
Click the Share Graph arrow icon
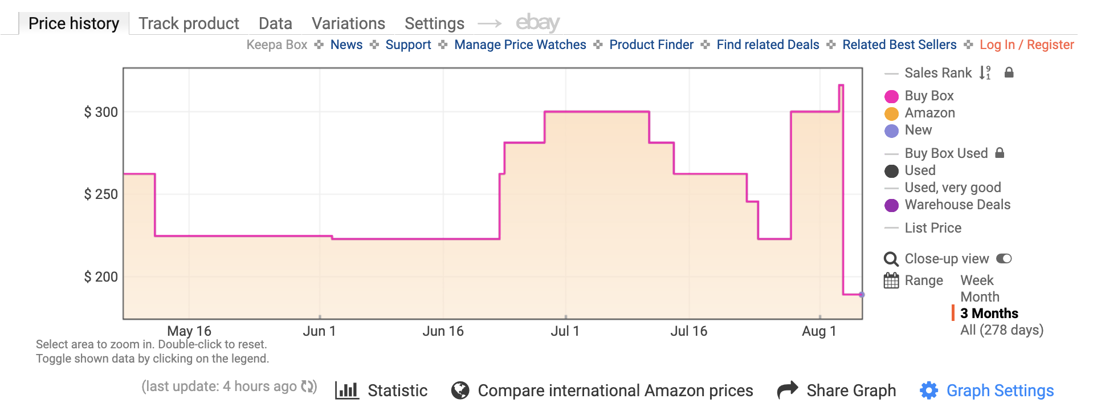tap(788, 390)
